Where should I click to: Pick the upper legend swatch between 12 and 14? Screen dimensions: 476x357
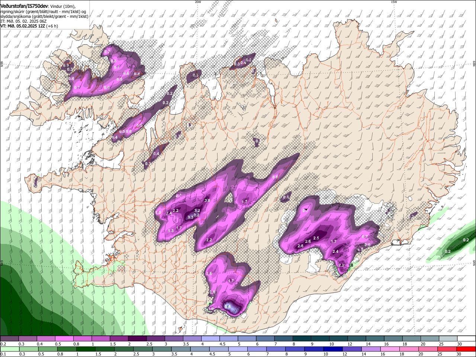(x=357, y=339)
